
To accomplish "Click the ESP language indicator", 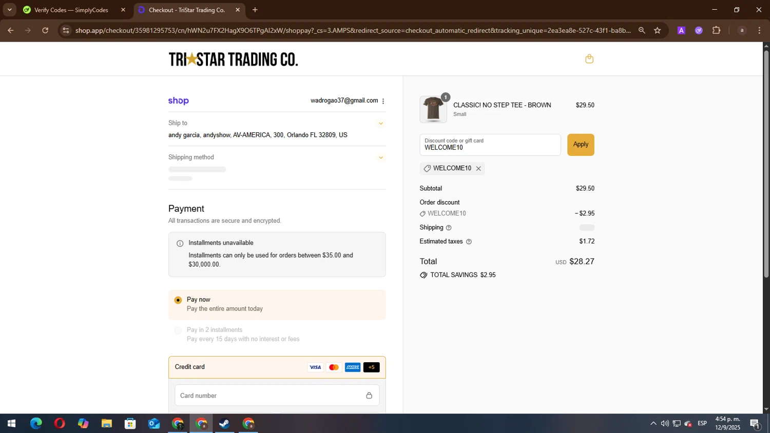I will pyautogui.click(x=702, y=424).
